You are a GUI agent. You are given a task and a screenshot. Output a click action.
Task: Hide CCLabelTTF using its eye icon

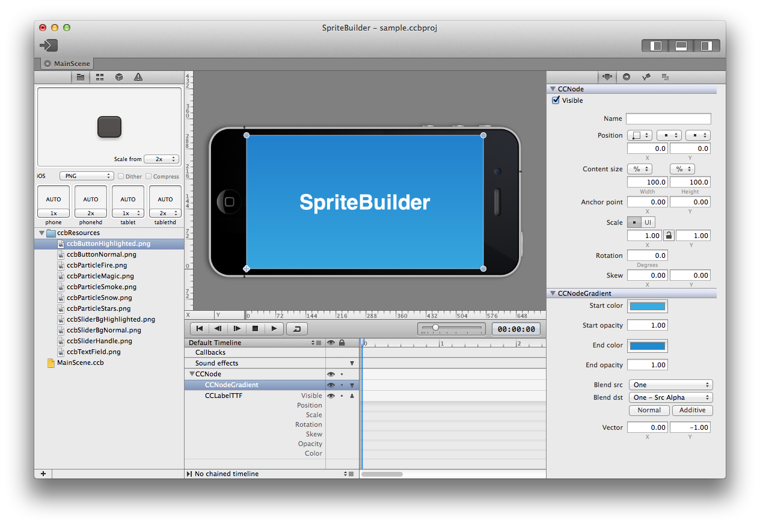point(331,396)
